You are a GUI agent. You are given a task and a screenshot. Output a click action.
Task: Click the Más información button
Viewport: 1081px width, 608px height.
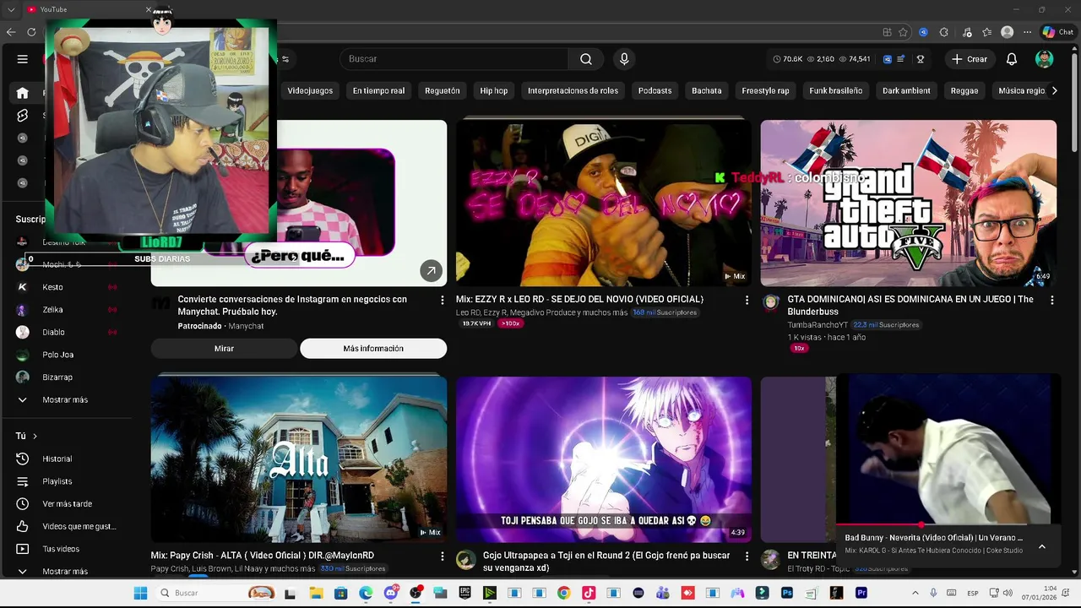click(373, 348)
